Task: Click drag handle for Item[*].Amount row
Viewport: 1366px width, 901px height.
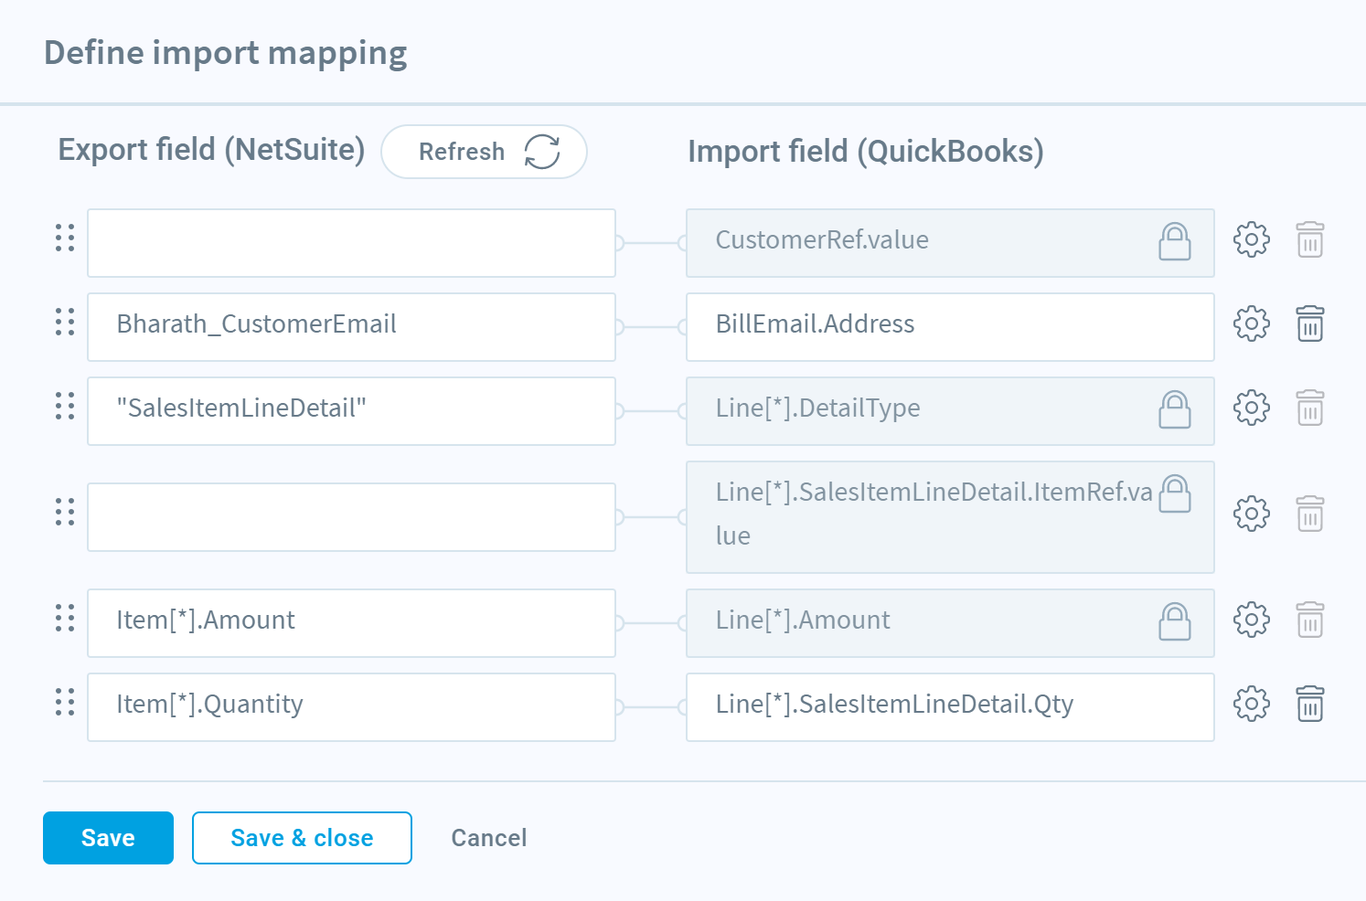Action: coord(65,618)
